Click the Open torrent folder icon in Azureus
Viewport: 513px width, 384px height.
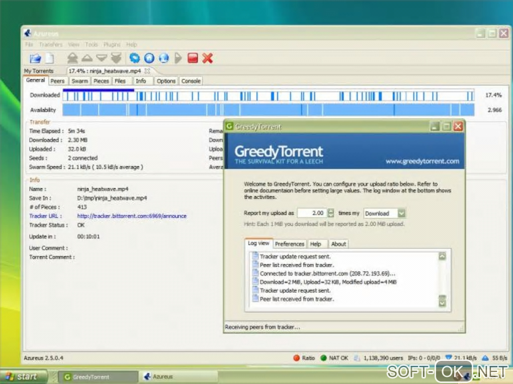click(x=35, y=58)
